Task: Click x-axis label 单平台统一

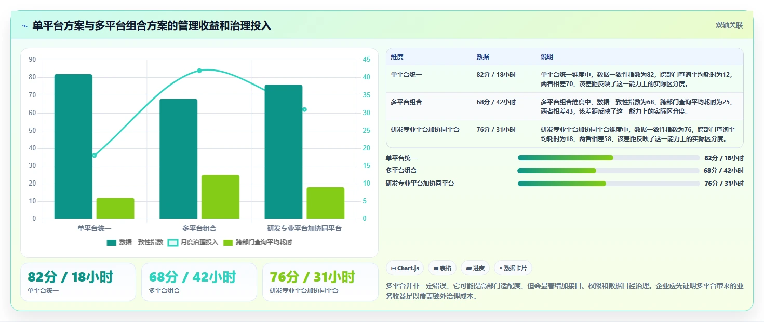Action: [x=94, y=228]
